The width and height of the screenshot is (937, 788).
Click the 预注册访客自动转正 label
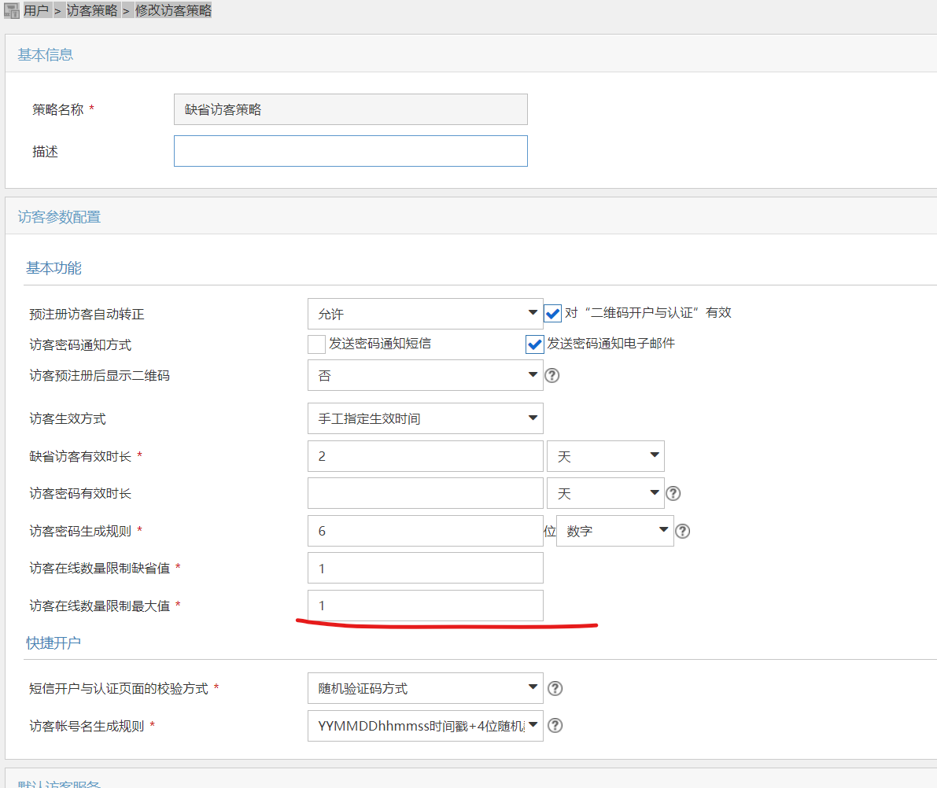(87, 315)
